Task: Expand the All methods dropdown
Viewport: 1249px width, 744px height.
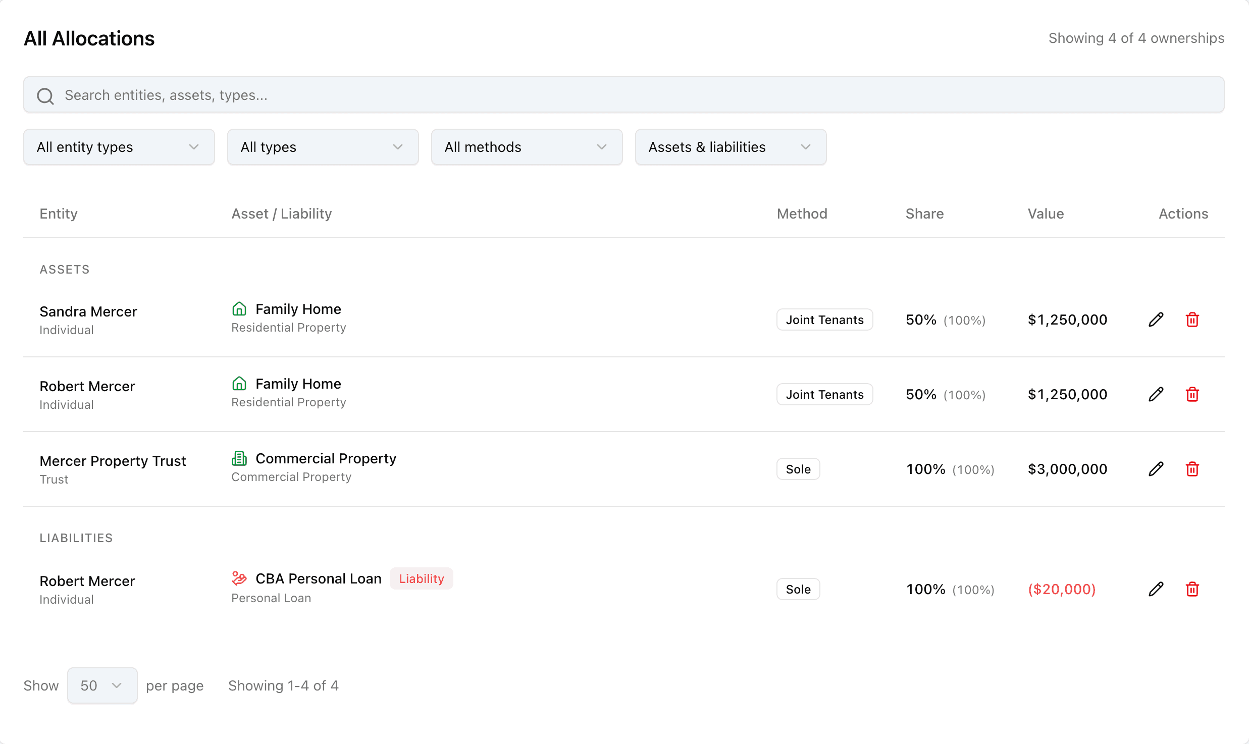Action: pyautogui.click(x=527, y=147)
